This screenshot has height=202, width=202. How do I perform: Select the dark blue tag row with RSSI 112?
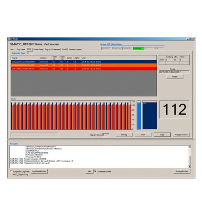pos(84,62)
